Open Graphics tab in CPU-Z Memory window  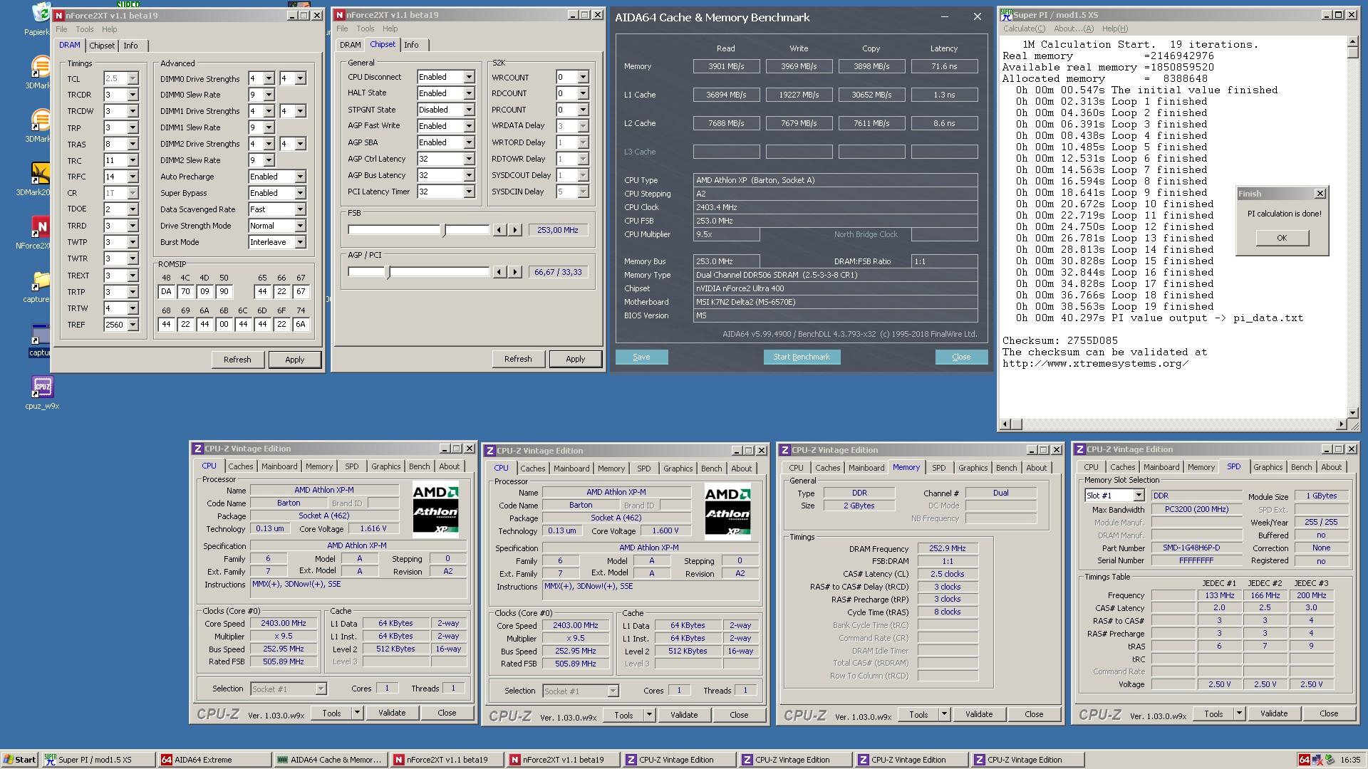[x=973, y=468]
